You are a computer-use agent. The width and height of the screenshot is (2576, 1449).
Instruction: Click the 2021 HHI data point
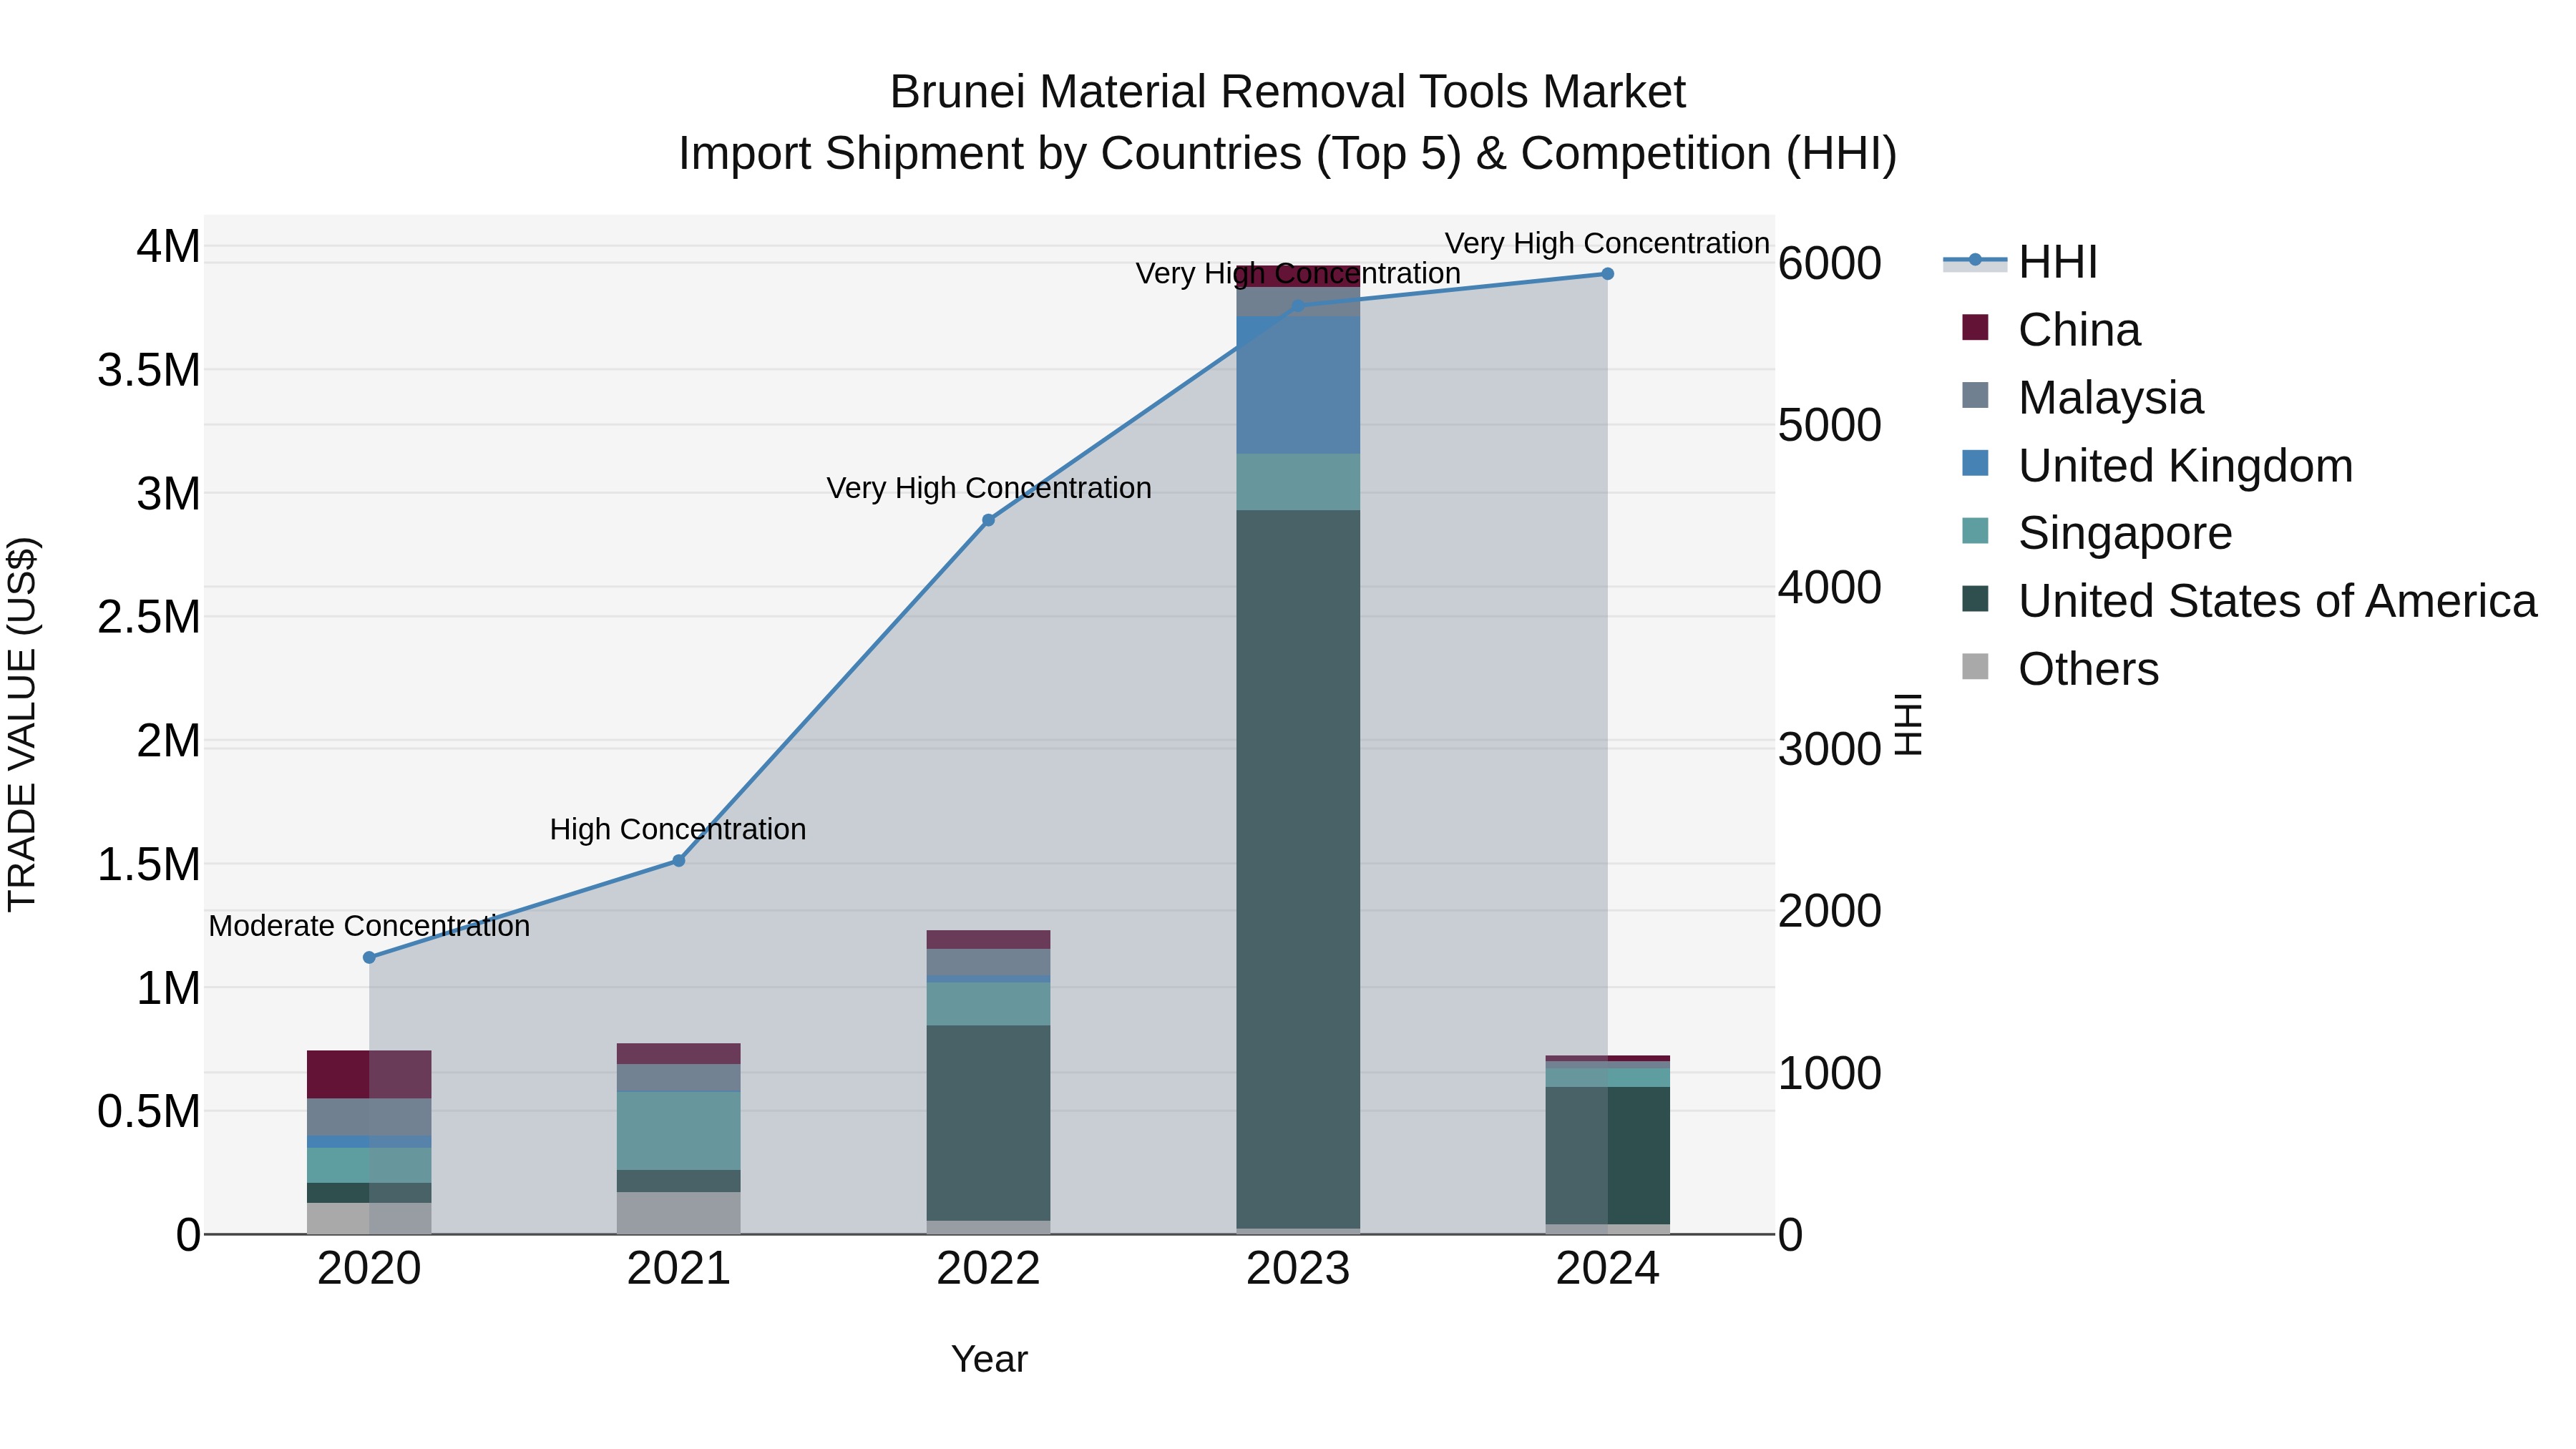click(x=679, y=861)
